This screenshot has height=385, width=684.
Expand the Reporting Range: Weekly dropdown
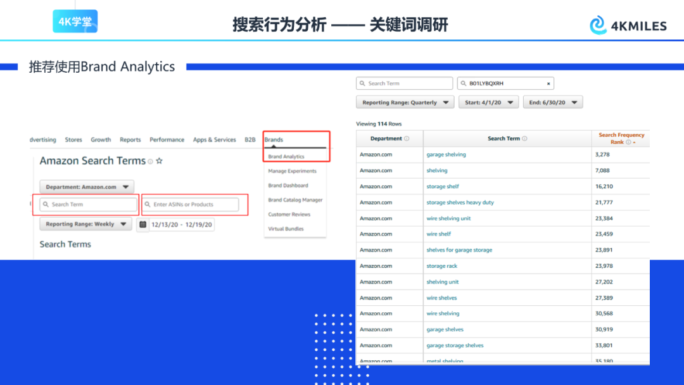pos(85,224)
